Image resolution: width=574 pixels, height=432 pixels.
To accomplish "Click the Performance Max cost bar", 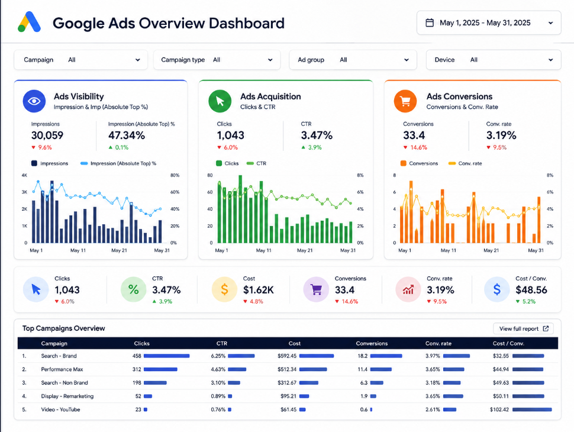I will [313, 369].
